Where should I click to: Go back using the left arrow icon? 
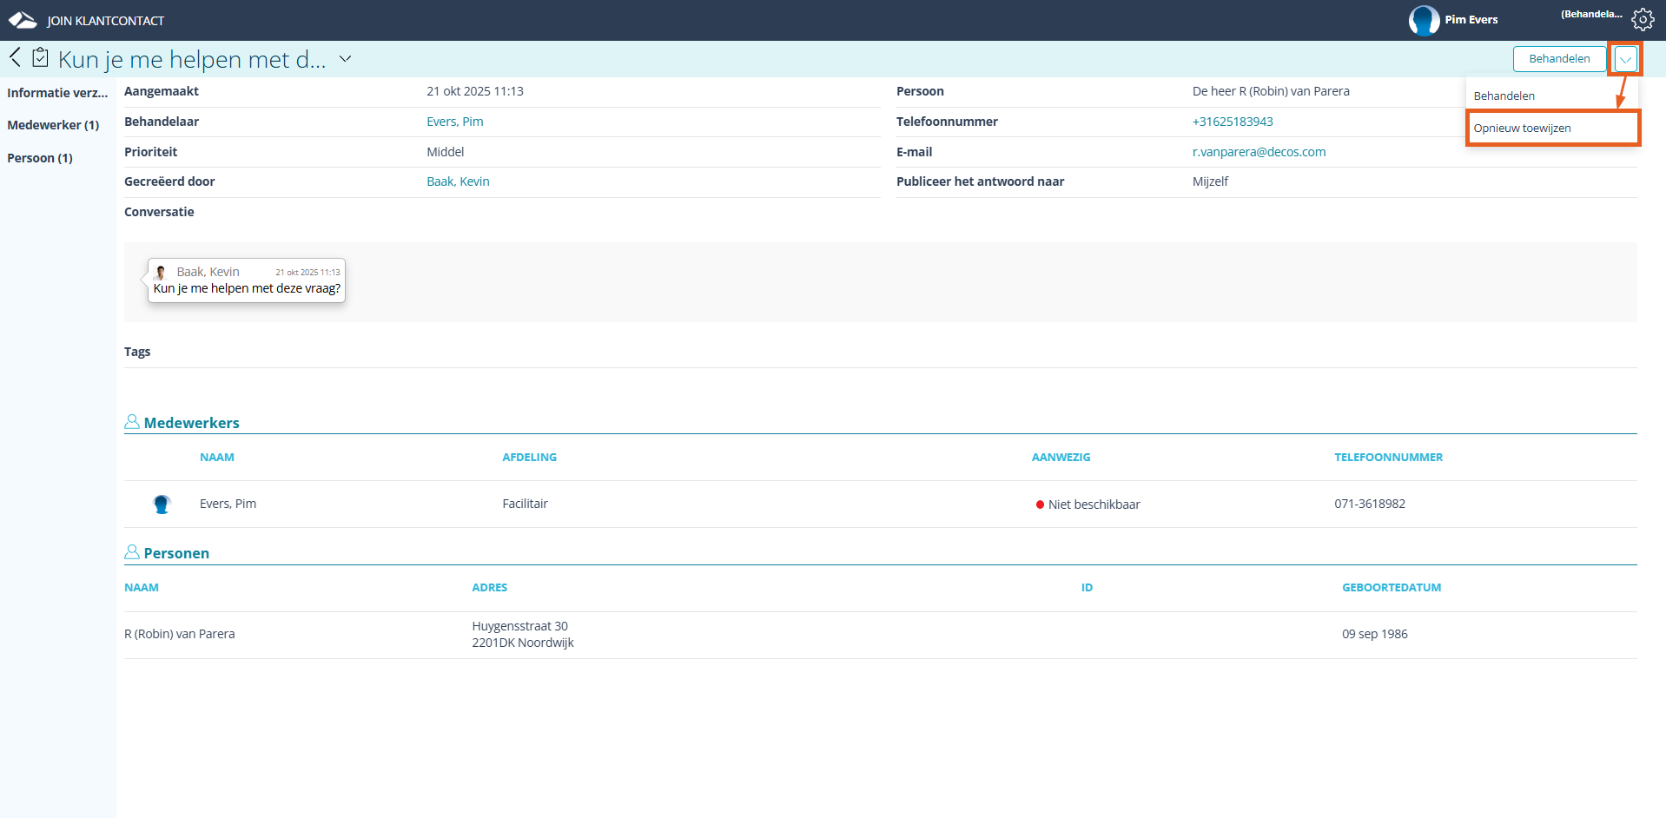(x=15, y=58)
